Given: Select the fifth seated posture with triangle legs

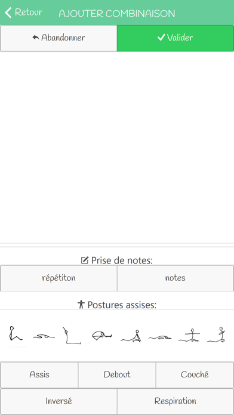Looking at the screenshot, I should (x=131, y=336).
